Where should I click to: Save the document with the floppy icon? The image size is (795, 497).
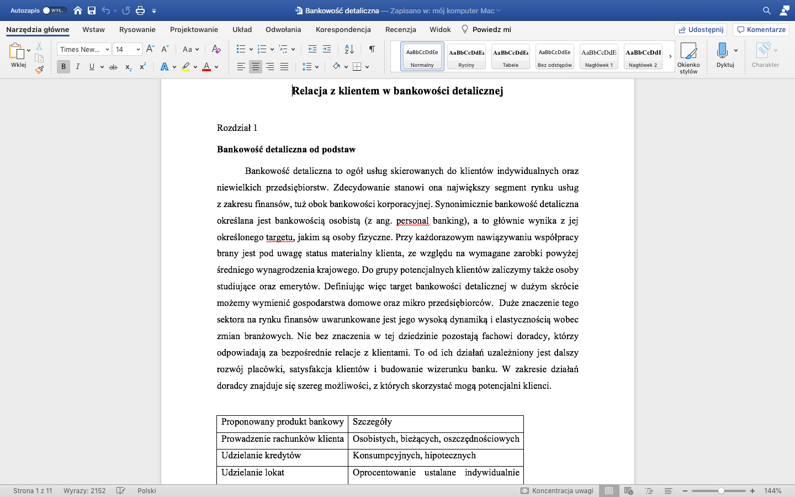click(92, 10)
